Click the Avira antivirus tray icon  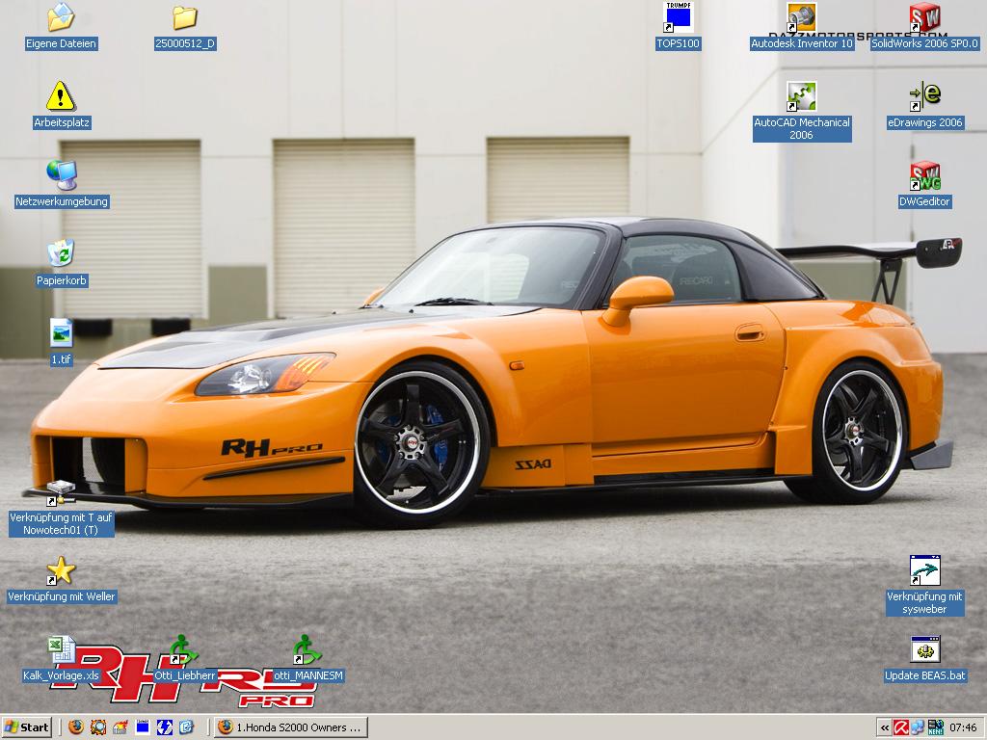[x=901, y=727]
